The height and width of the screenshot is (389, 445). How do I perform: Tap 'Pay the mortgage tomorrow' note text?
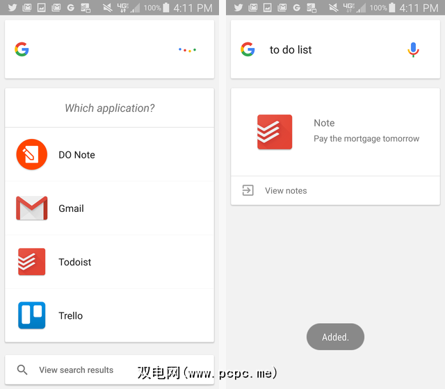pyautogui.click(x=366, y=139)
